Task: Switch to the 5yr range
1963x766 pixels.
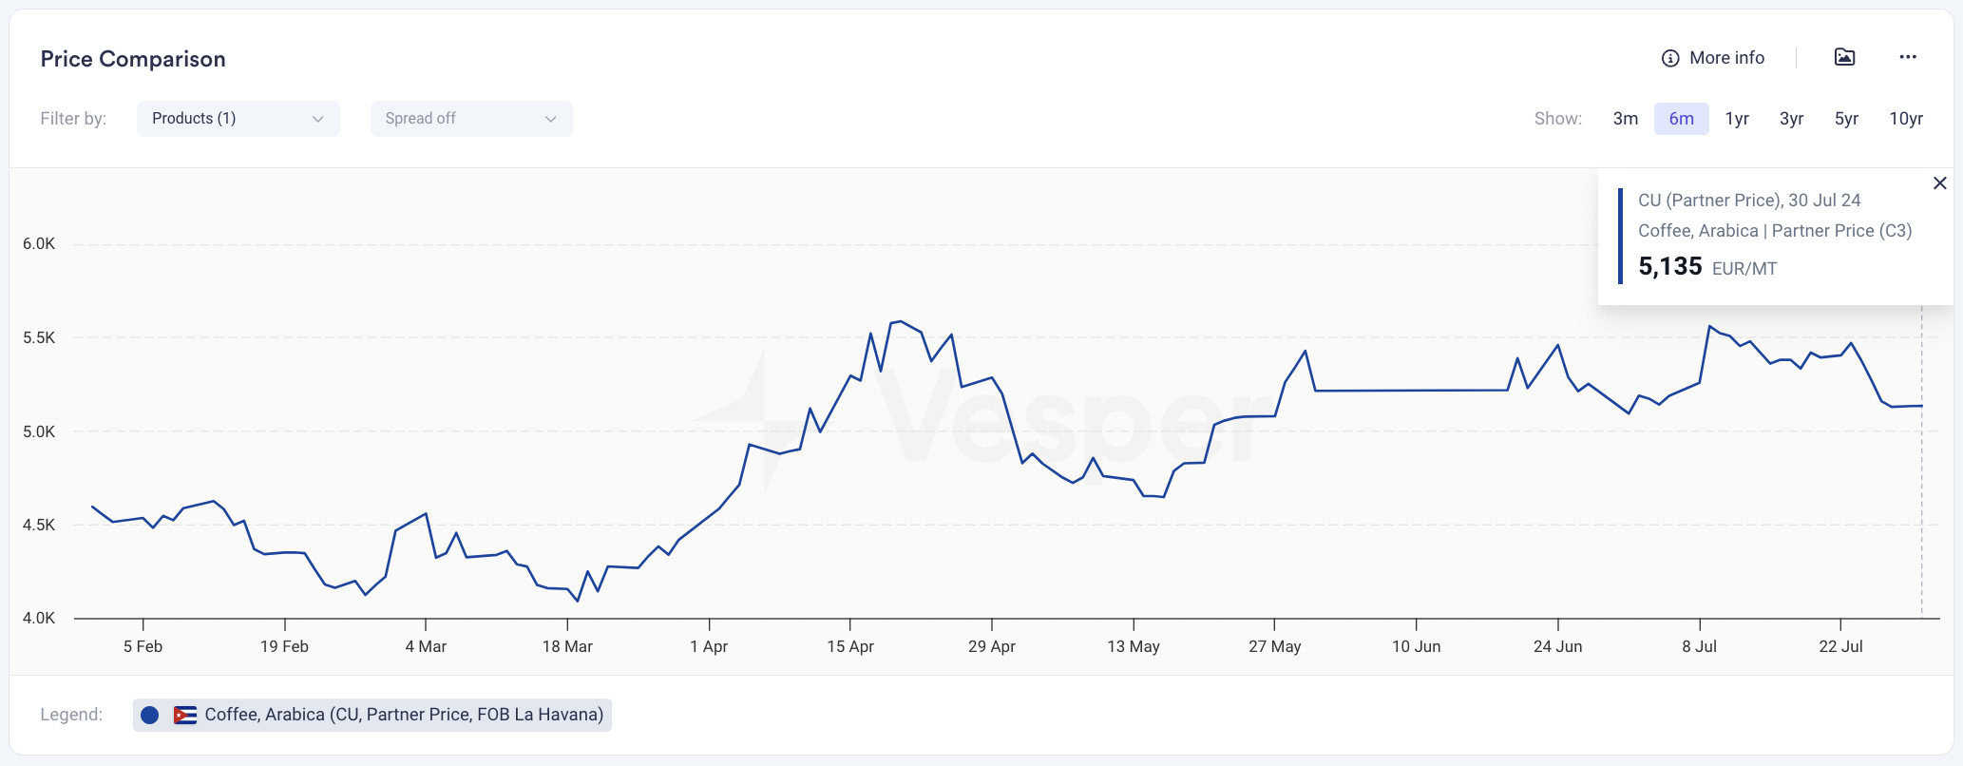Action: click(1846, 119)
